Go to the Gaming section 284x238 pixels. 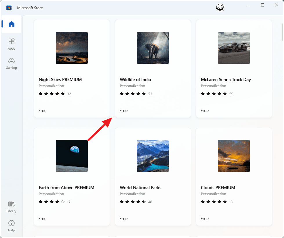pyautogui.click(x=11, y=64)
